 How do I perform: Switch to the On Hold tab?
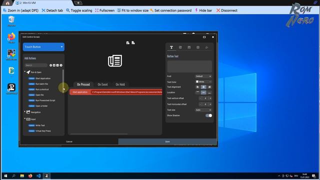click(120, 84)
